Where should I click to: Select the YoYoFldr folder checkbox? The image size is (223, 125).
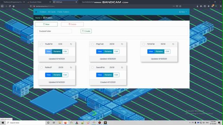[144, 44]
